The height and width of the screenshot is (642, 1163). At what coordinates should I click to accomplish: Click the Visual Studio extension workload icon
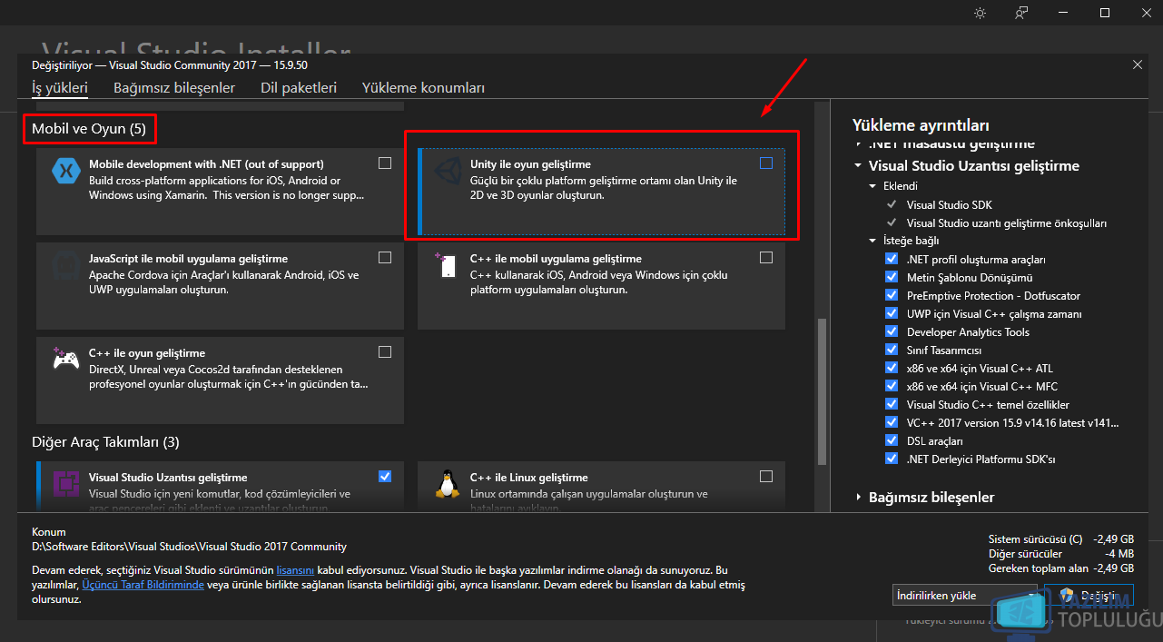65,484
